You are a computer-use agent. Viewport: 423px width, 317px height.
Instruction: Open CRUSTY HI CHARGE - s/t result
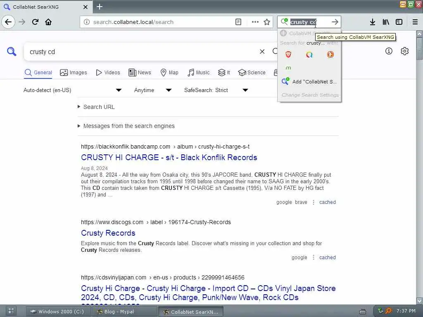click(169, 157)
